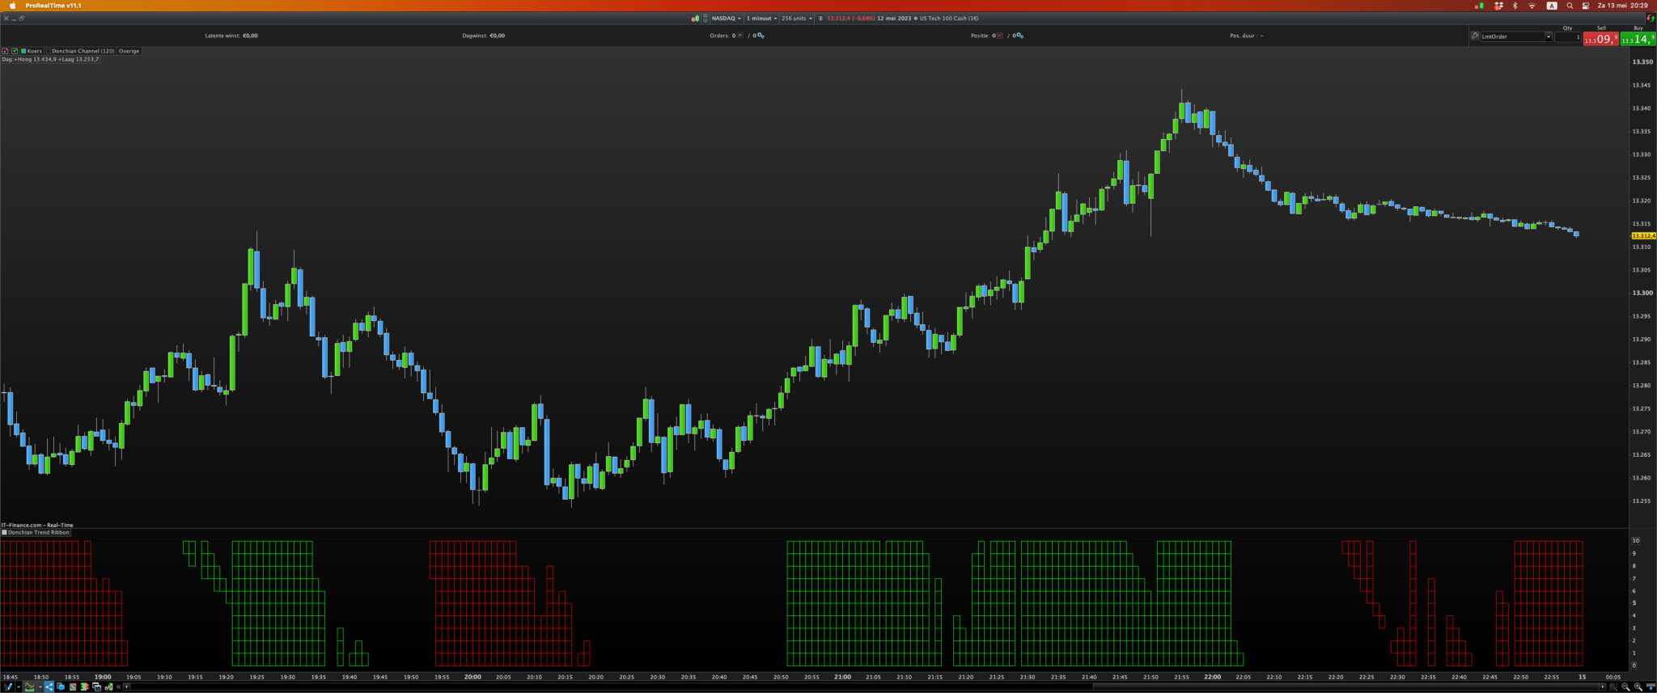Click the red X icon beside Positie
1657x693 pixels.
click(x=1000, y=36)
